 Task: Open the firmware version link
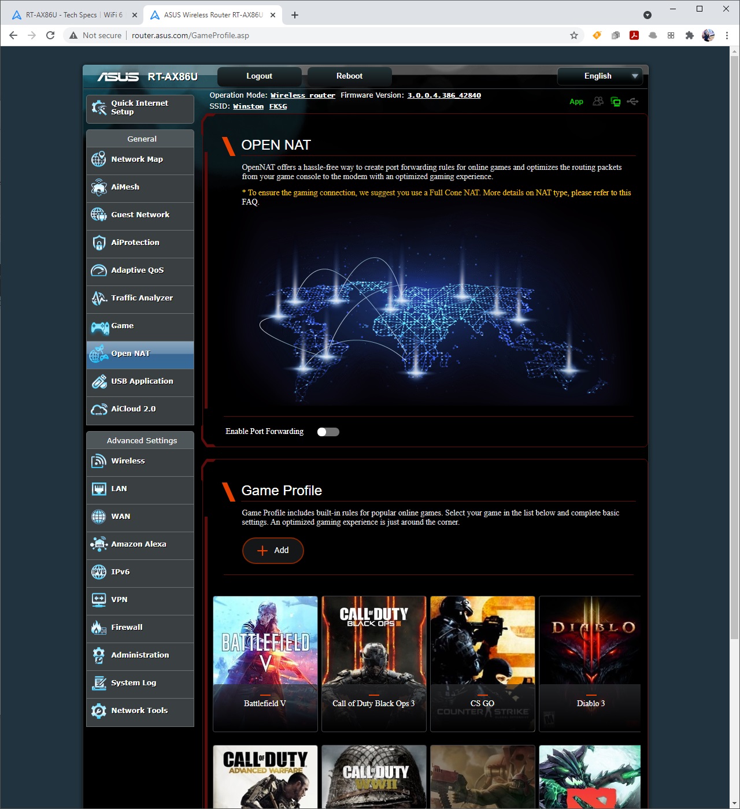click(x=443, y=95)
